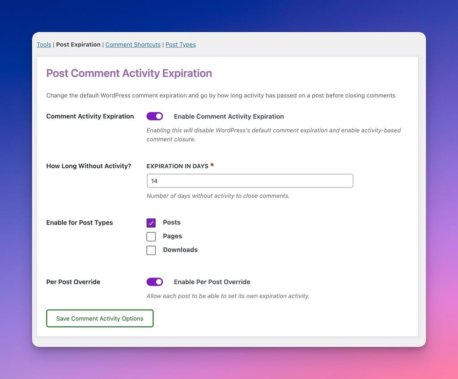The image size is (458, 379).
Task: Click the Enable for Post Types label
Action: 80,223
